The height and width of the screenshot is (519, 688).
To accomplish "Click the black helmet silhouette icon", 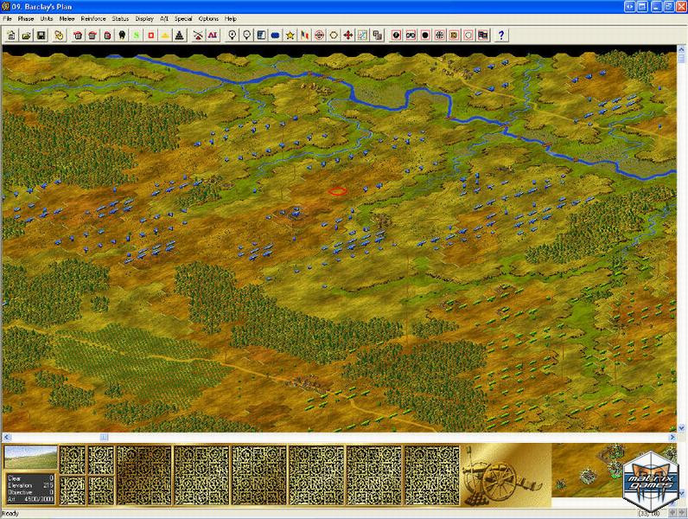I will click(122, 35).
